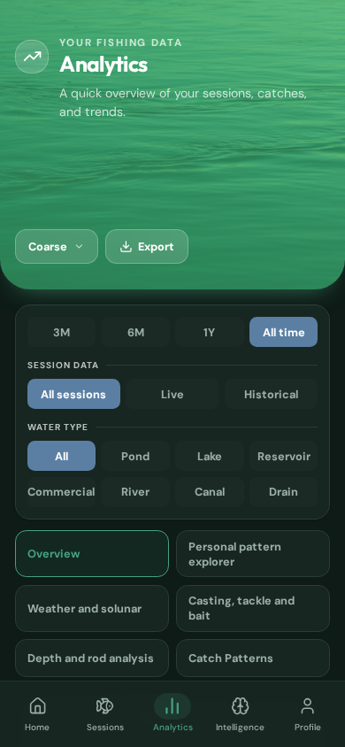Filter water type by River

[135, 491]
